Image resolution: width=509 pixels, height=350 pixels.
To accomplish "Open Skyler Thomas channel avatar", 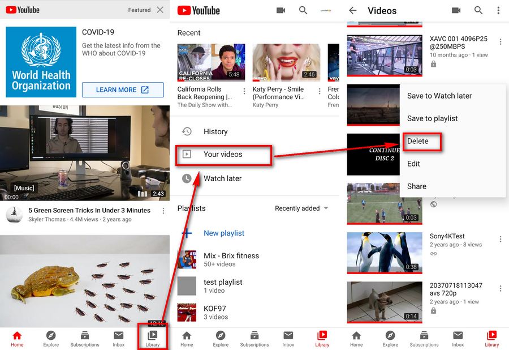I will click(x=14, y=215).
